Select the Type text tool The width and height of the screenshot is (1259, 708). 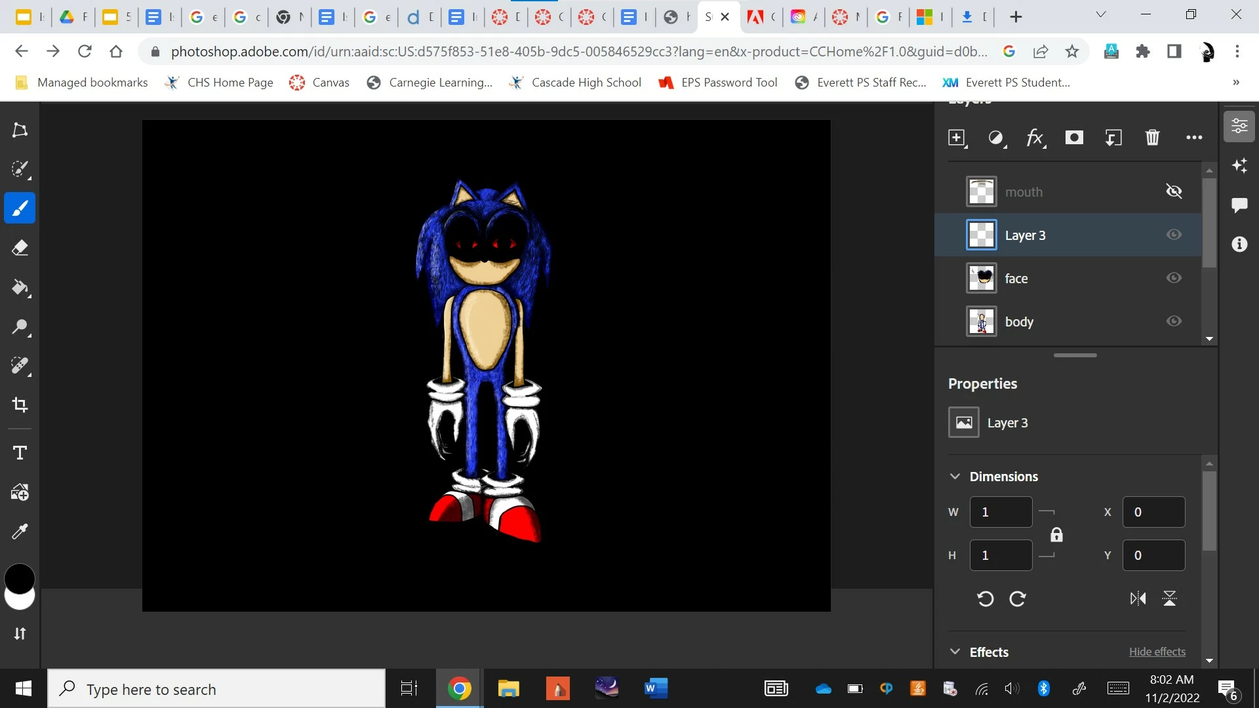(20, 453)
